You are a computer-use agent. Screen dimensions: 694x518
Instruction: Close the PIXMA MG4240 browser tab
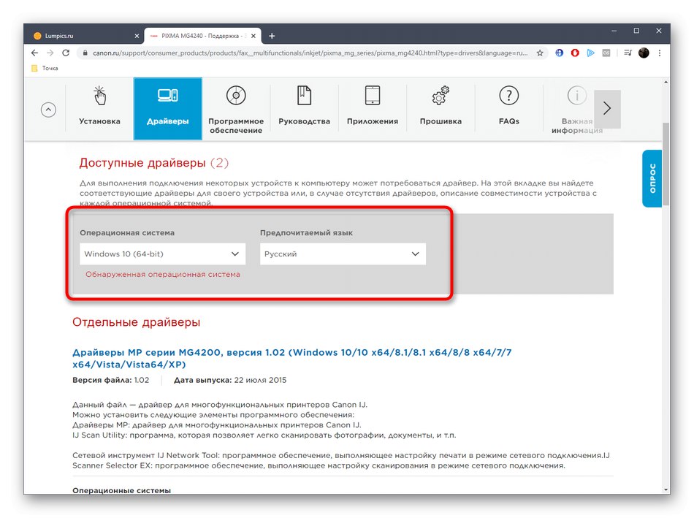pos(253,36)
